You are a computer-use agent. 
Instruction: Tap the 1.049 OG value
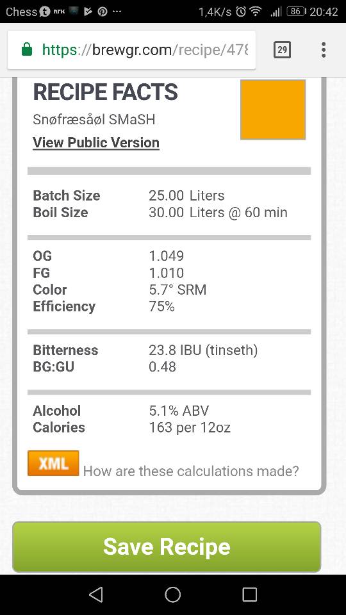point(167,256)
